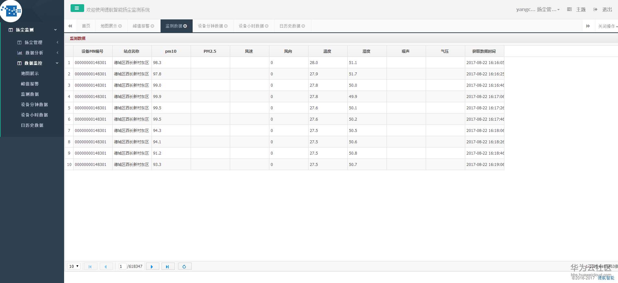Switch to the 首页 tab

click(86, 26)
